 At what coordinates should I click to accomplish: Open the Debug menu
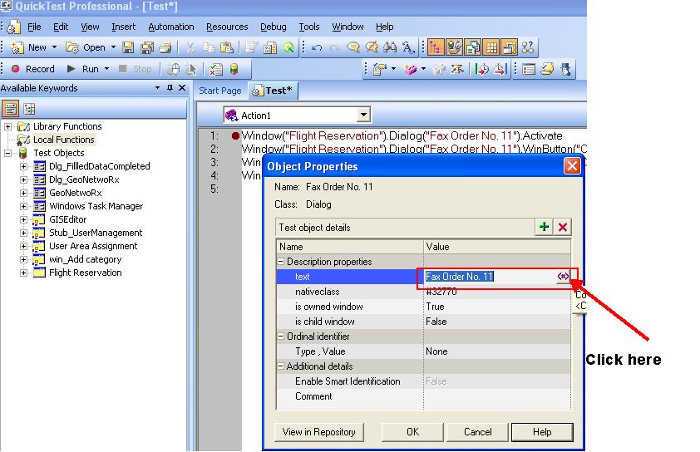tap(274, 27)
